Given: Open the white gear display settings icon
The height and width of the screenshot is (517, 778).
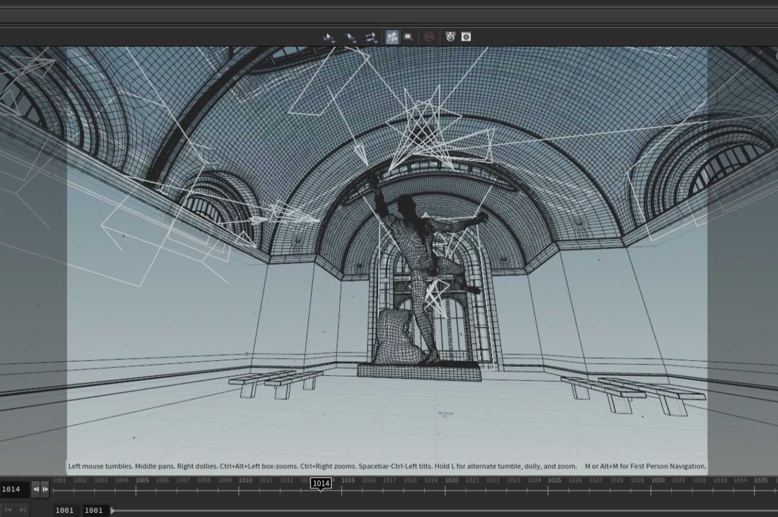Looking at the screenshot, I should (x=466, y=37).
